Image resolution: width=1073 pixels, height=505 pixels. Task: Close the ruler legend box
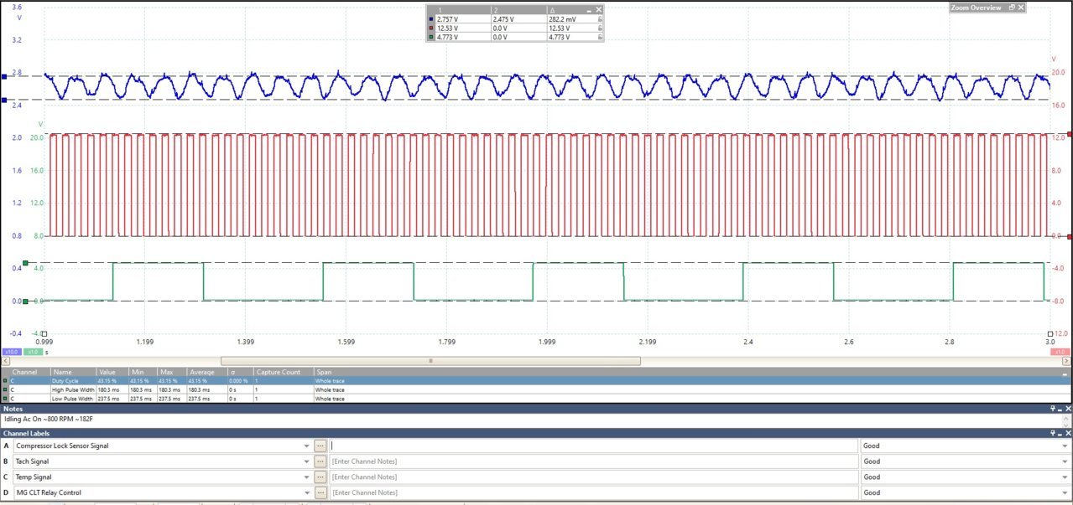(598, 9)
